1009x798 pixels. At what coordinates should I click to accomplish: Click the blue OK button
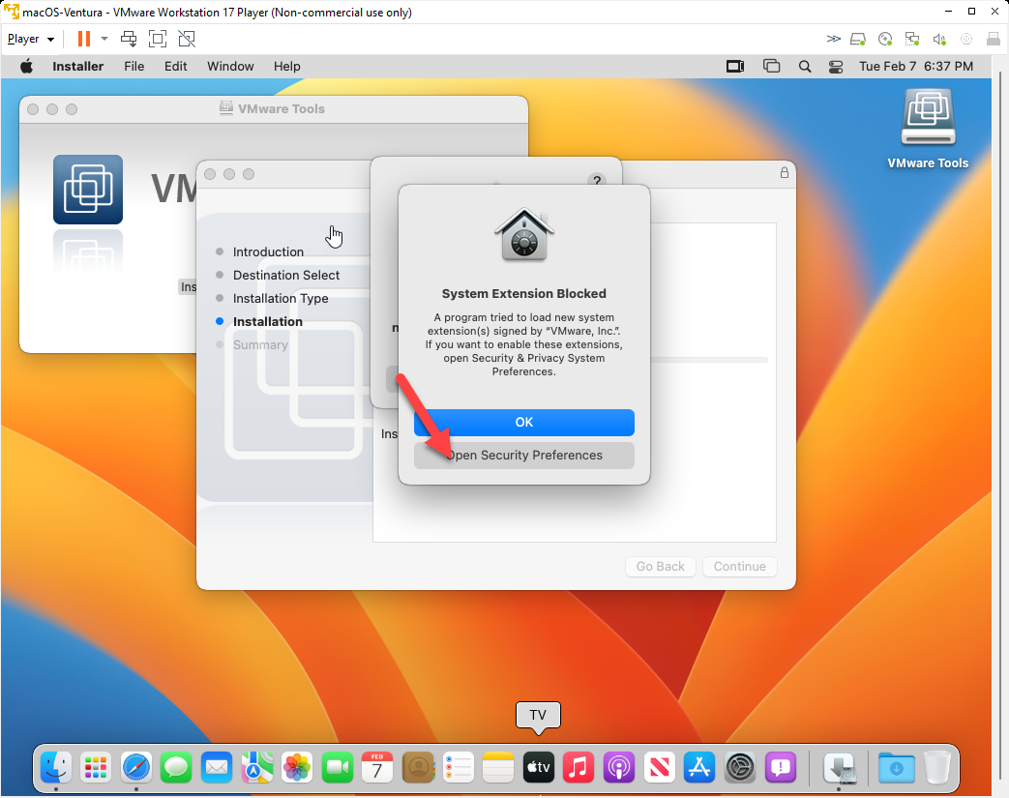click(x=523, y=423)
